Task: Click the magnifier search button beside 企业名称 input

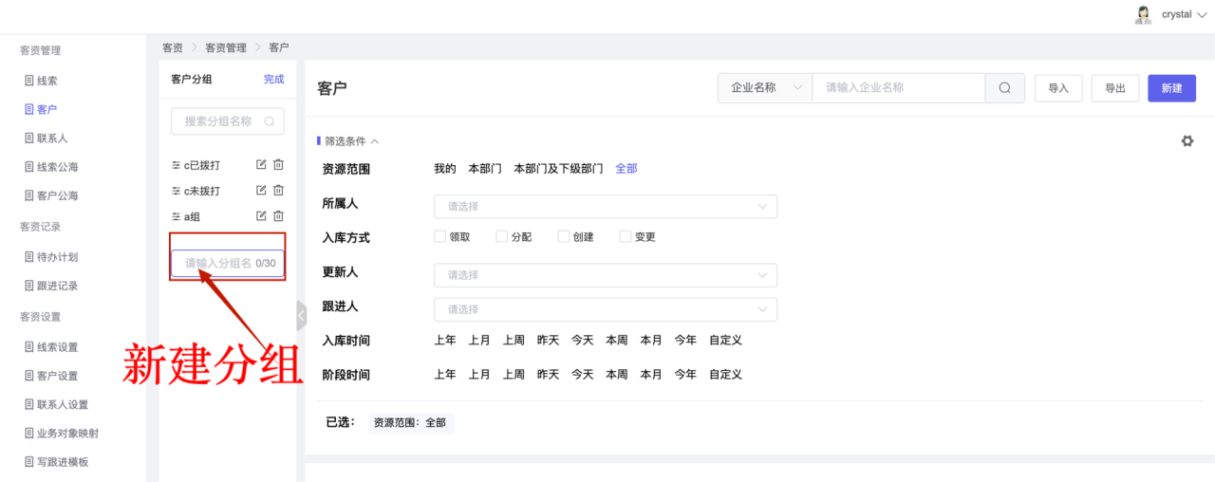Action: click(x=1004, y=88)
